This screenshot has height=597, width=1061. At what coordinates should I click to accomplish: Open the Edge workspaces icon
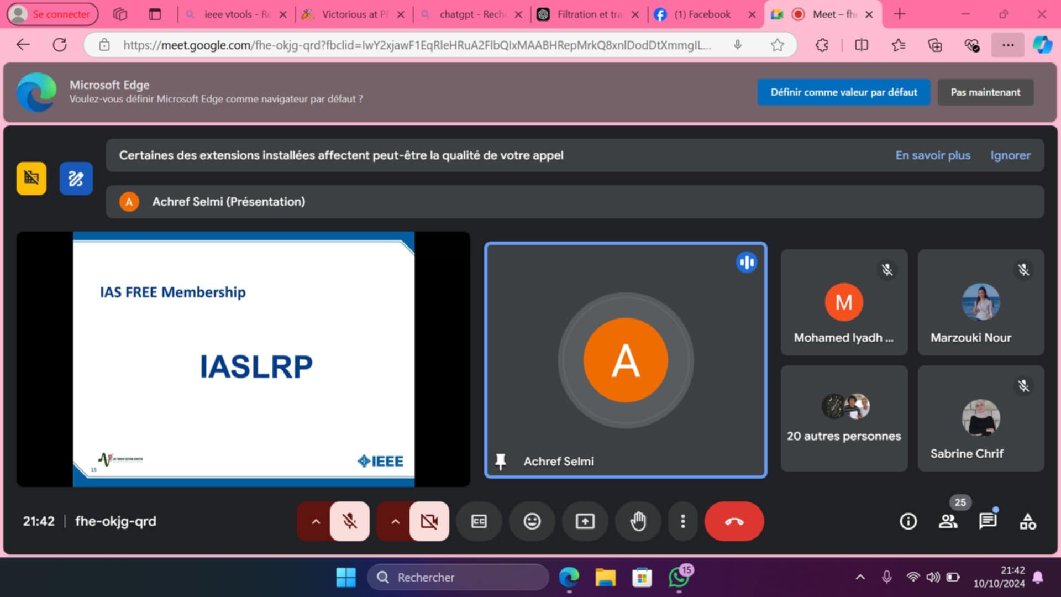(120, 14)
